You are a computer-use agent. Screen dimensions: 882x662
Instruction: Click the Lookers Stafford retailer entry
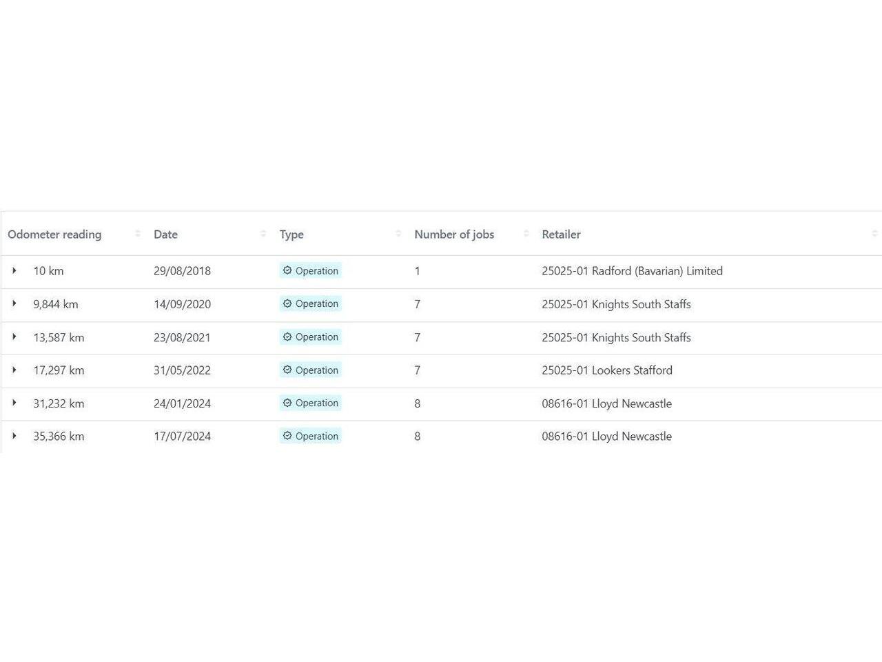pos(606,370)
